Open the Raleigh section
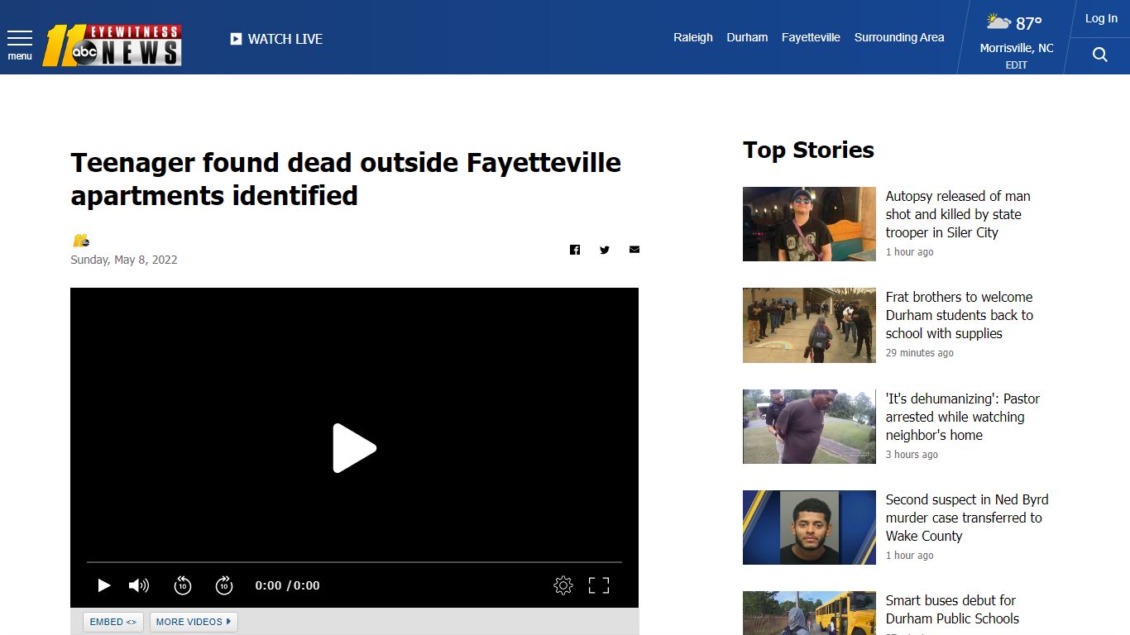The image size is (1130, 635). click(693, 37)
